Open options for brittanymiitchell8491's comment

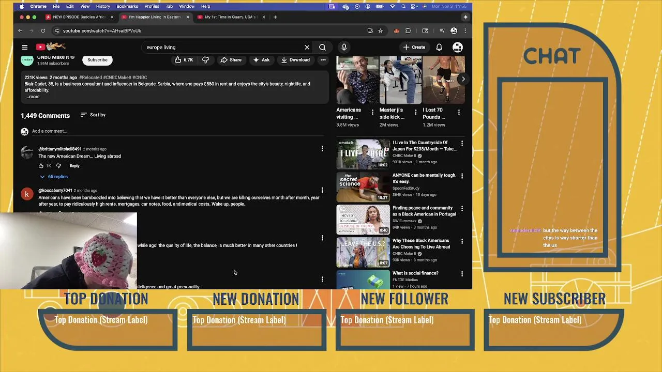pyautogui.click(x=322, y=149)
